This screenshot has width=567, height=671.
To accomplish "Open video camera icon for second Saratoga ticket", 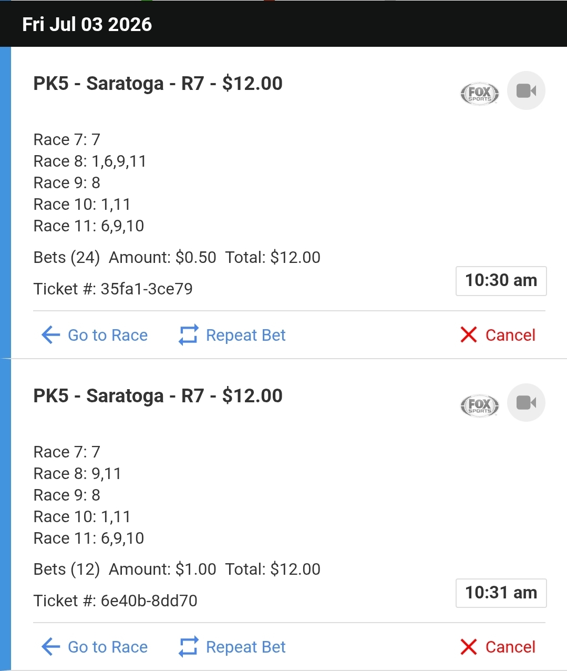I will pos(526,403).
